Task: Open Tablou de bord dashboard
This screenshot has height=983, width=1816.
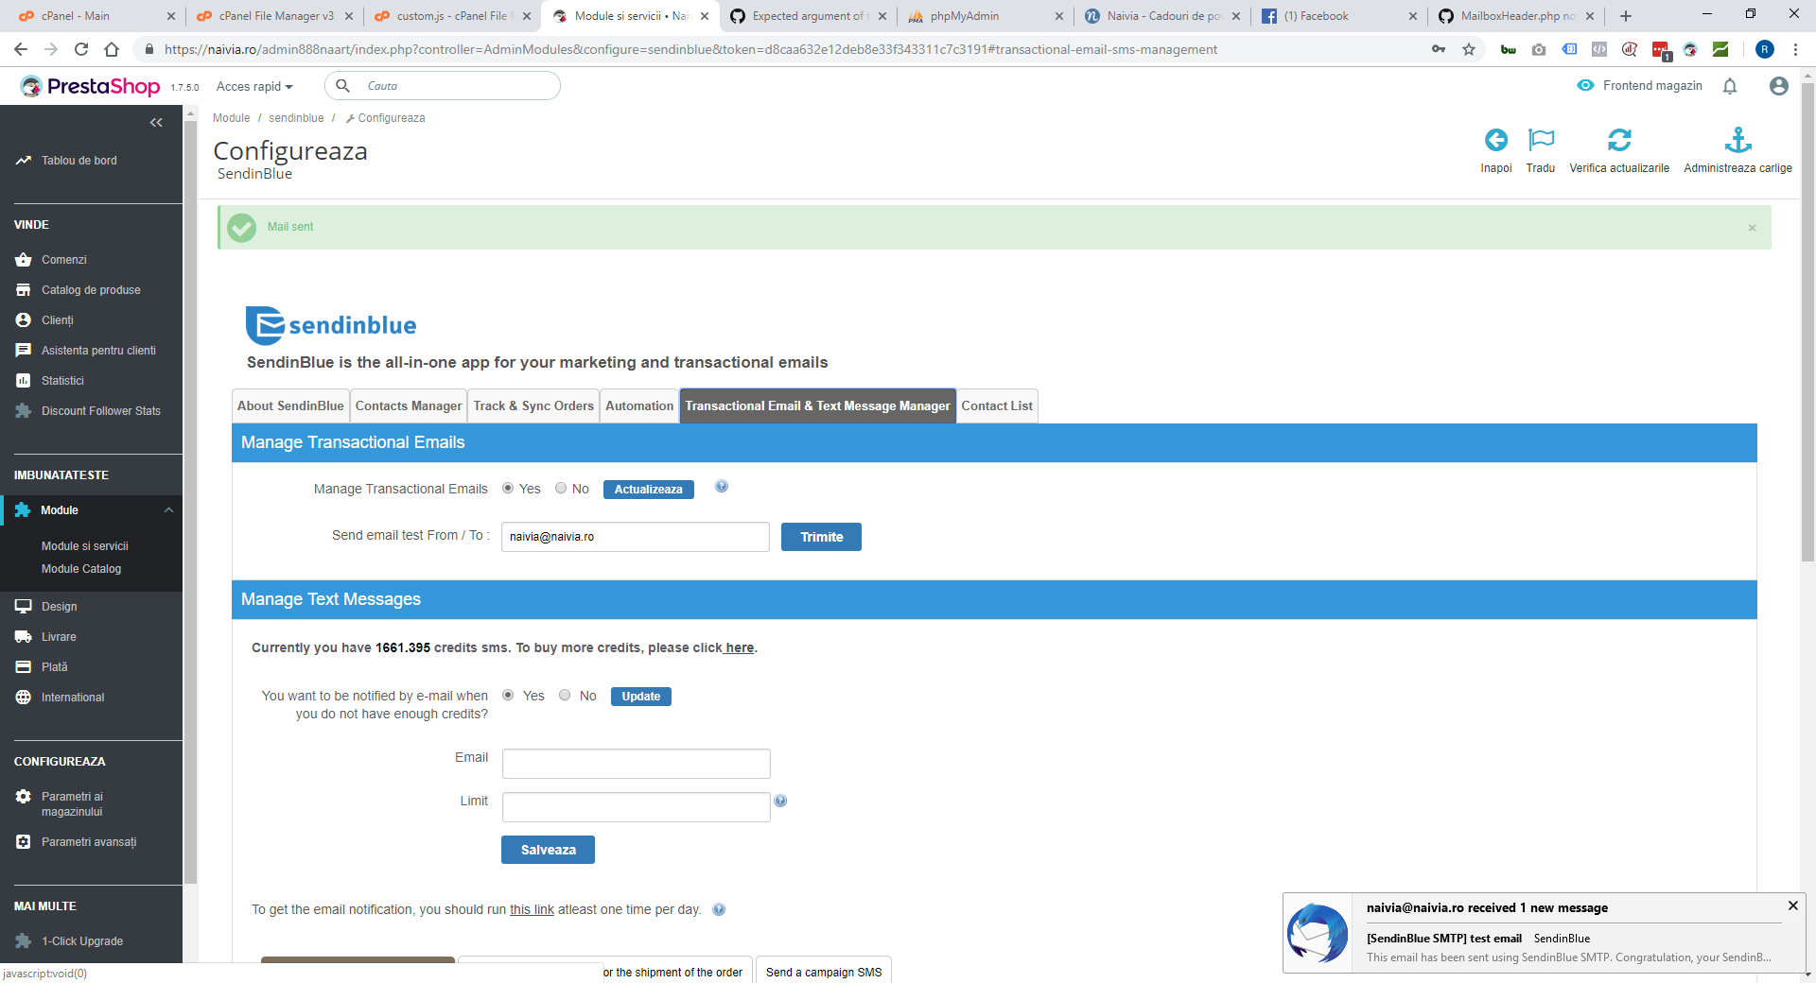Action: coord(79,161)
